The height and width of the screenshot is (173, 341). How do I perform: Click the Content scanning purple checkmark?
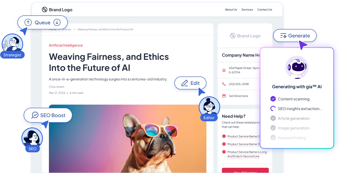tap(273, 99)
